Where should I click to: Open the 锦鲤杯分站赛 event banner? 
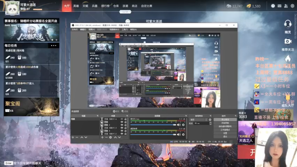point(32,30)
